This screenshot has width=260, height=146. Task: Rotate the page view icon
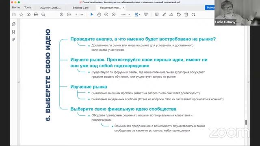point(193,15)
